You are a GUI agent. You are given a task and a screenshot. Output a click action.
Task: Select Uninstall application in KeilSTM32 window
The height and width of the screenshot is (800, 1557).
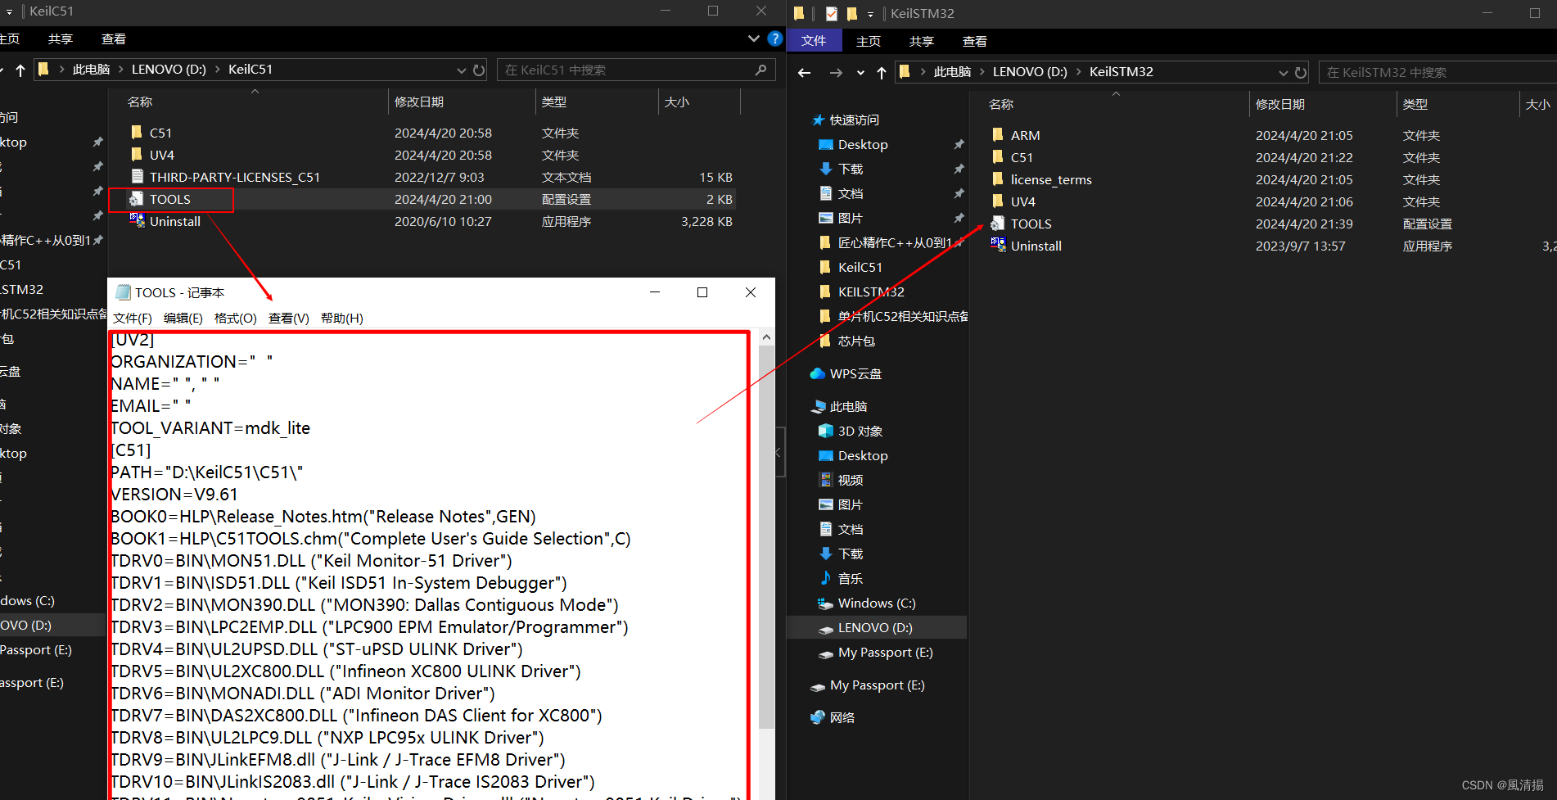click(x=1036, y=246)
